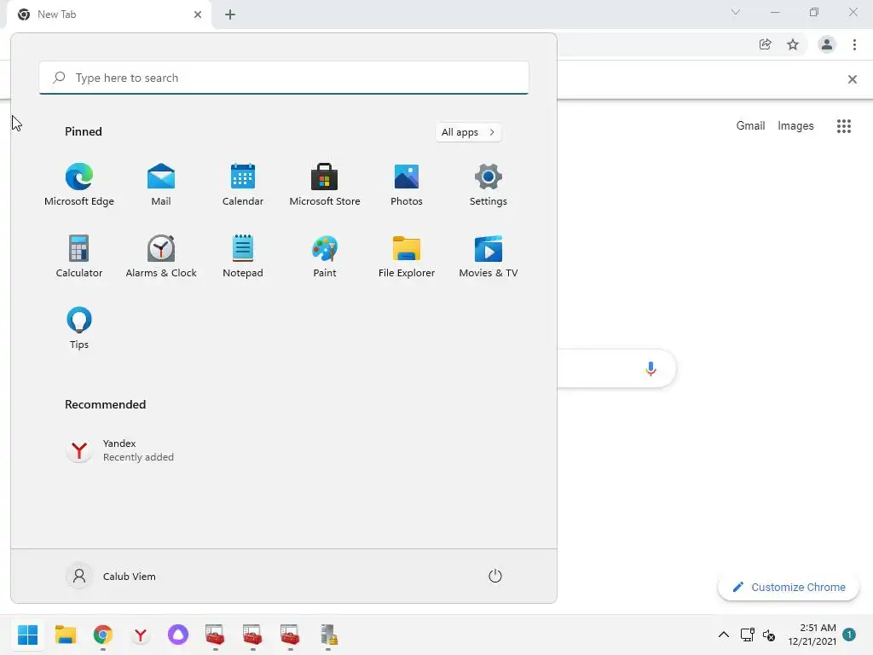This screenshot has width=873, height=655.
Task: Open Notepad
Action: tap(243, 256)
